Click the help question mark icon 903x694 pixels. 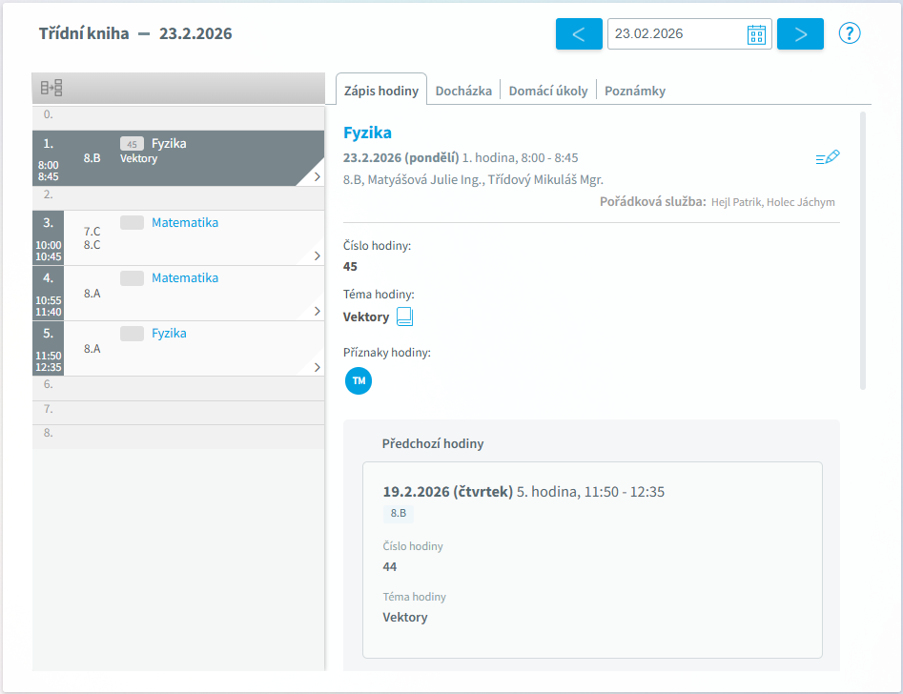tap(850, 33)
